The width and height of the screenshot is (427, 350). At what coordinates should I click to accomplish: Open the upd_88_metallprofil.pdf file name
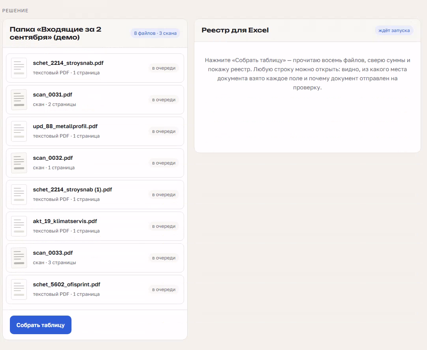pyautogui.click(x=65, y=126)
